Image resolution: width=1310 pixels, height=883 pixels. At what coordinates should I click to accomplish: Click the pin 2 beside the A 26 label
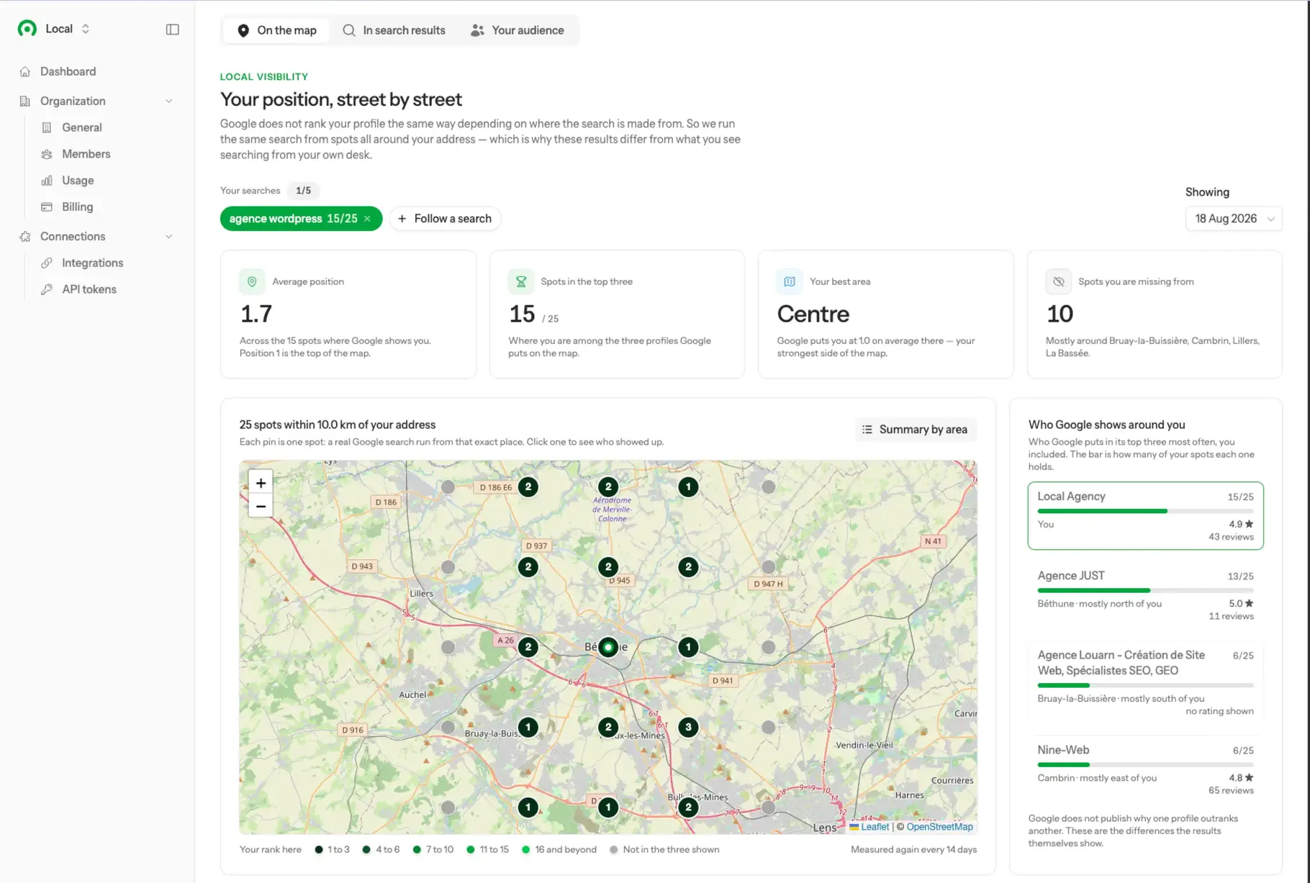click(528, 647)
